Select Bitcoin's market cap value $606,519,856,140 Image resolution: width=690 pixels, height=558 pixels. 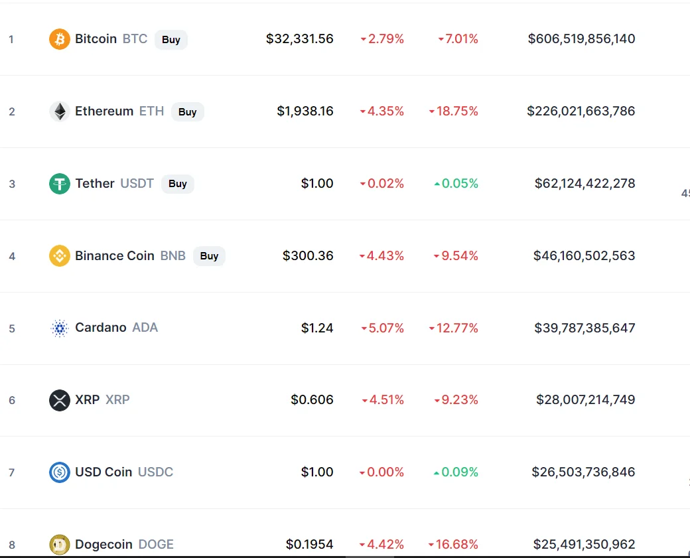click(x=581, y=38)
